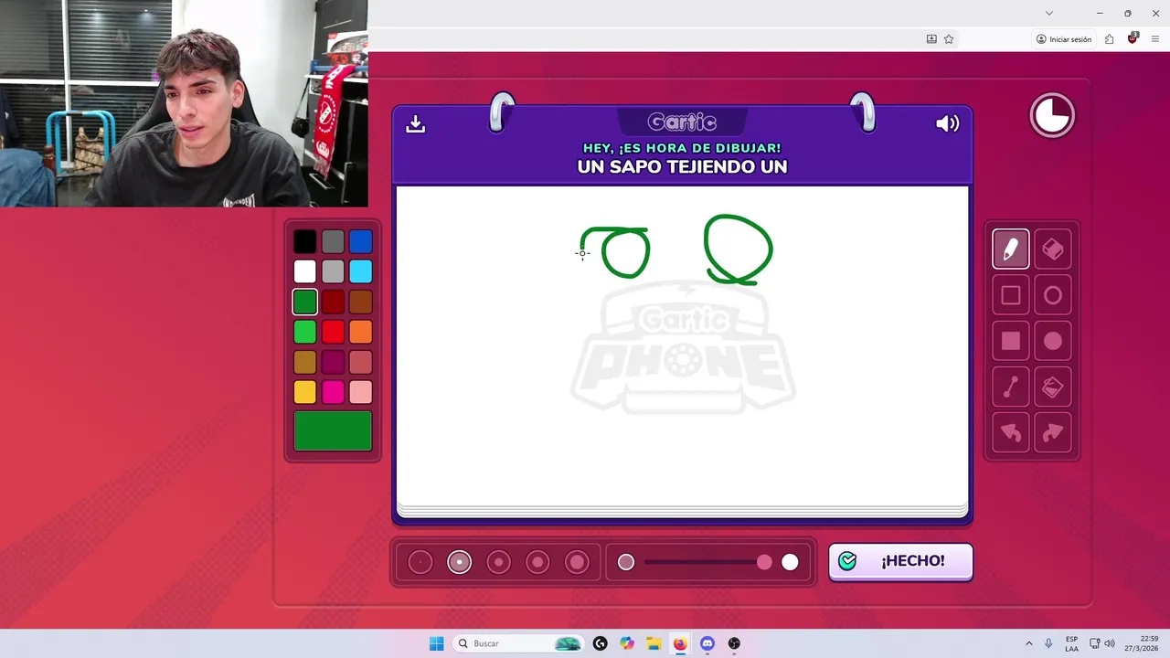
Task: Open the Windows Start menu
Action: coord(436,643)
